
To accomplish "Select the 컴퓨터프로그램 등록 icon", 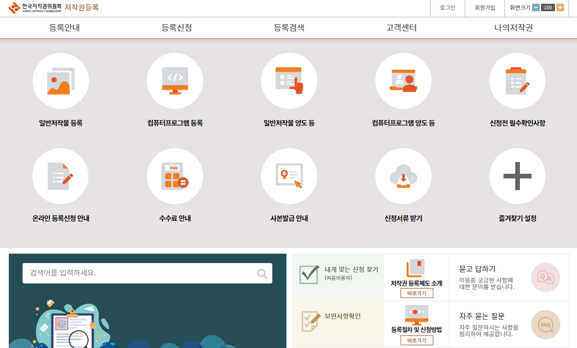I will (175, 80).
